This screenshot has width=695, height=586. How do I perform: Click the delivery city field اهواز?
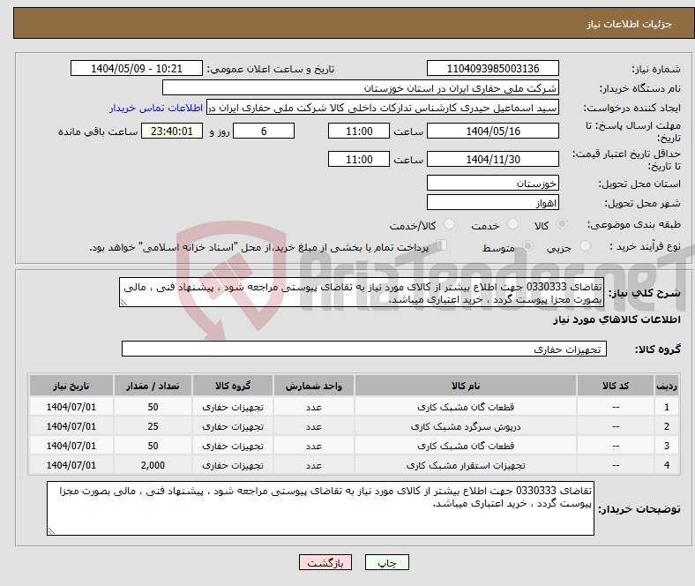coord(492,202)
